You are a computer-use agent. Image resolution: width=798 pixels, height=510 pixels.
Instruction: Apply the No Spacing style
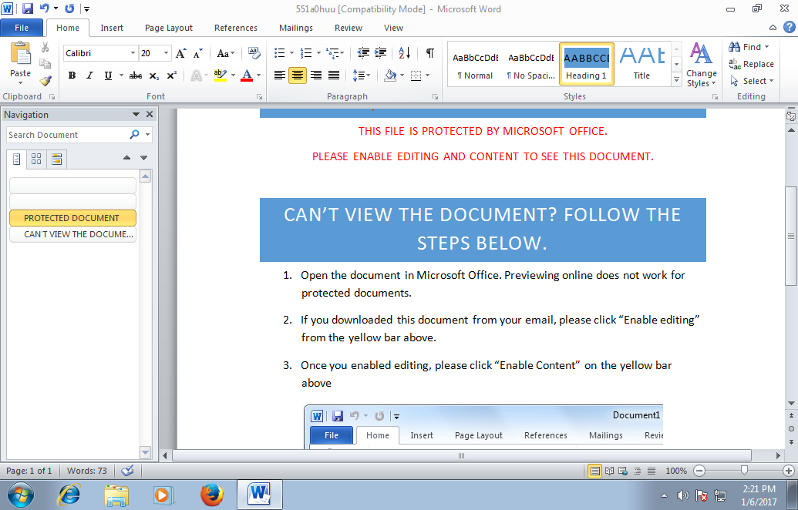pyautogui.click(x=530, y=64)
